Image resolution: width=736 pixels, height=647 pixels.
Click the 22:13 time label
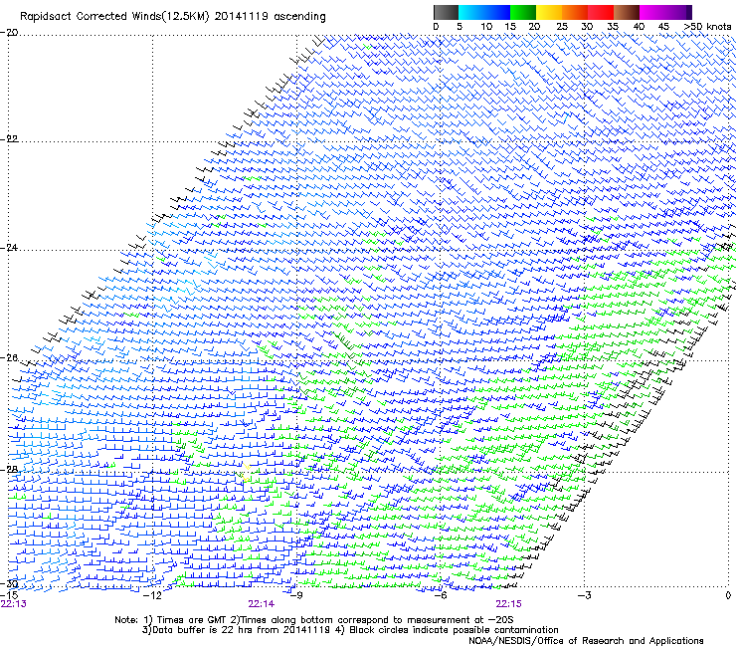(x=14, y=604)
